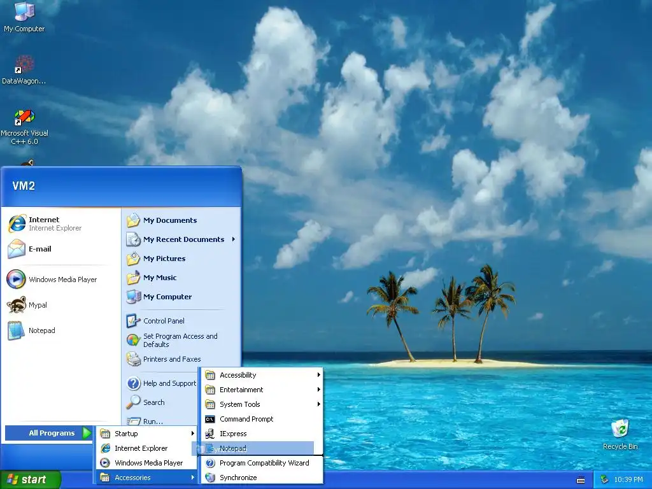Choose the Accessories folder entry
The height and width of the screenshot is (489, 652).
146,478
